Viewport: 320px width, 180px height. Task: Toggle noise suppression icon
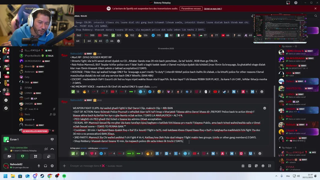click(46, 149)
